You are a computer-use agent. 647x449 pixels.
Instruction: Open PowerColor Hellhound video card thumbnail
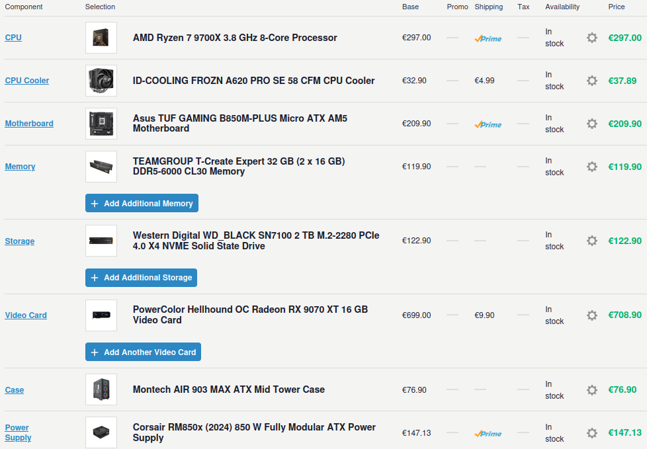coord(101,315)
